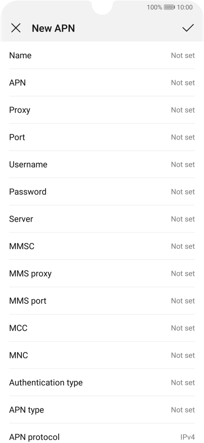Open the Port setting
Screen dimensions: 204x443
coord(102,137)
